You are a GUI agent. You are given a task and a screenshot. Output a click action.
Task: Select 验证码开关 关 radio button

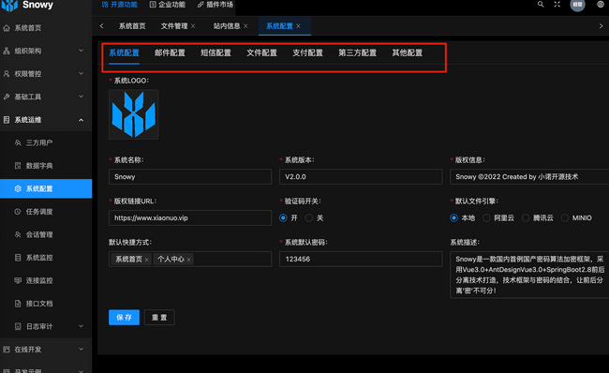coord(309,217)
